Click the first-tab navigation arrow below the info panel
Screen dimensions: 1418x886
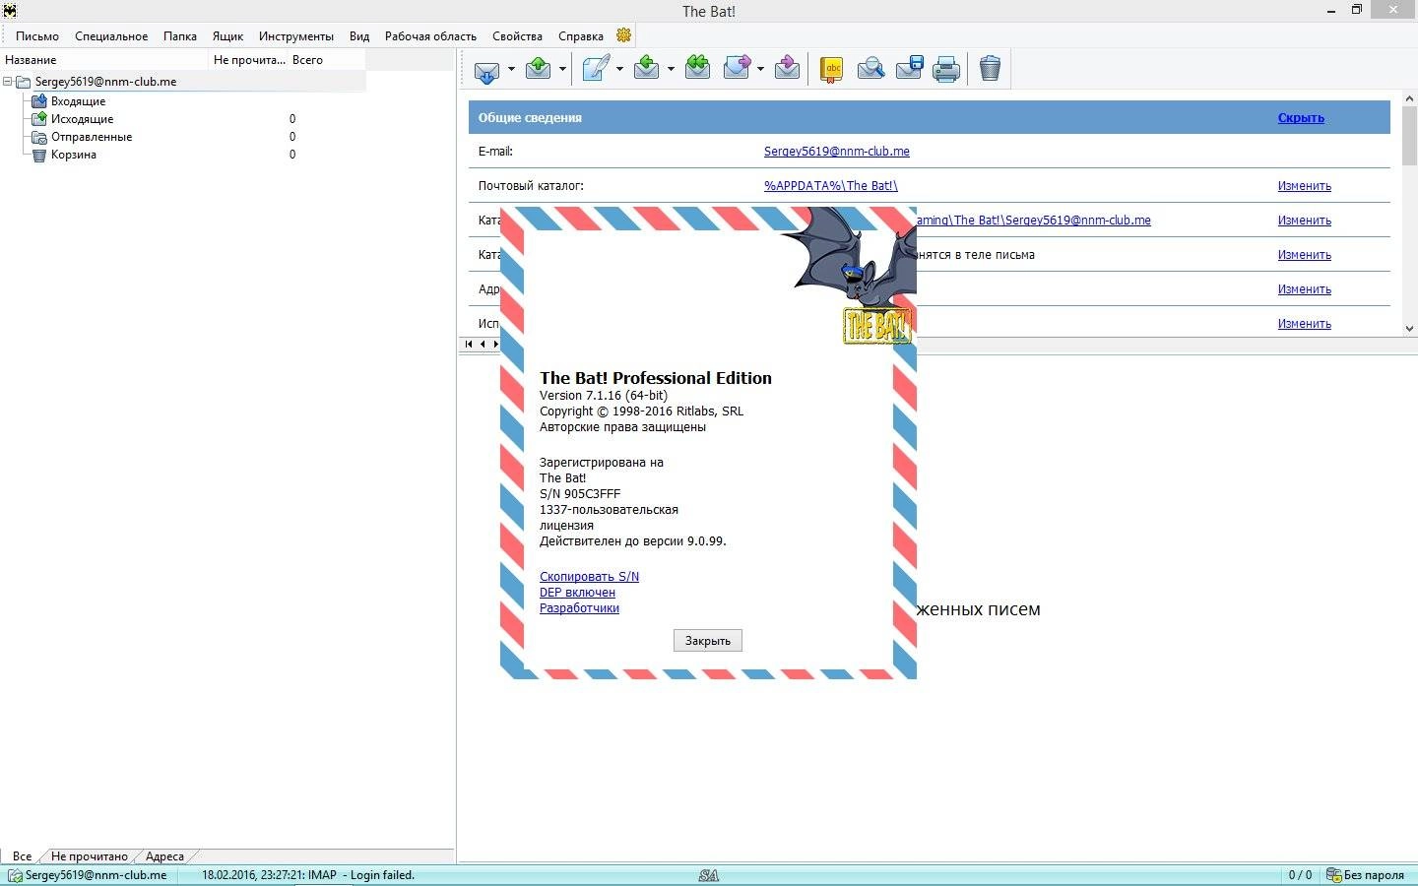pos(469,345)
